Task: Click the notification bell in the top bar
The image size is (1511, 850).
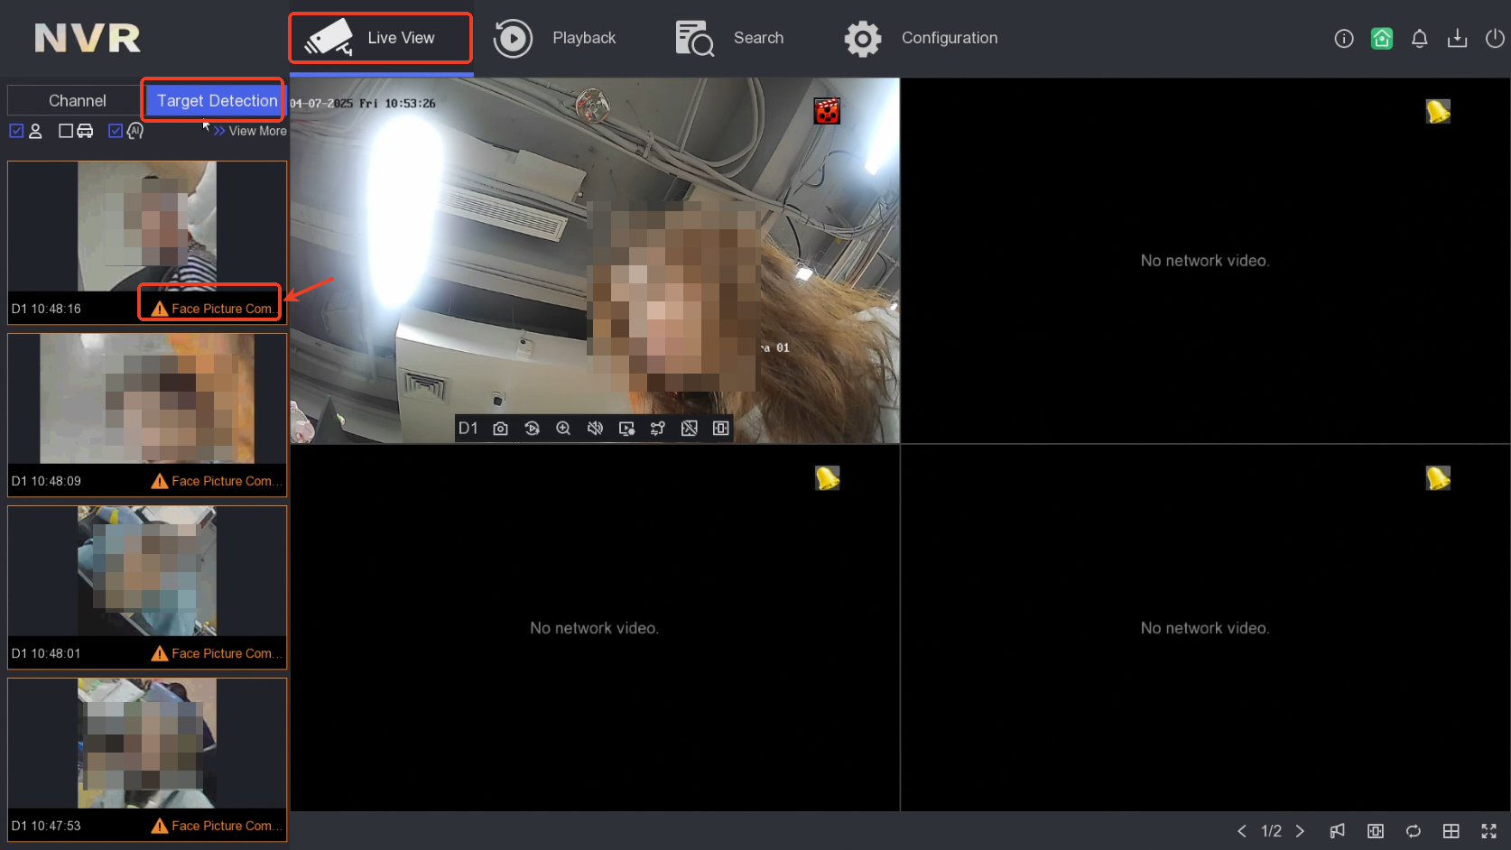Action: [1419, 39]
